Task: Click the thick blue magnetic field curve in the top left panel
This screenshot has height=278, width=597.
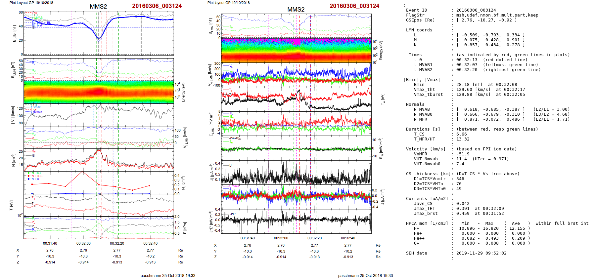Action: tap(132, 17)
